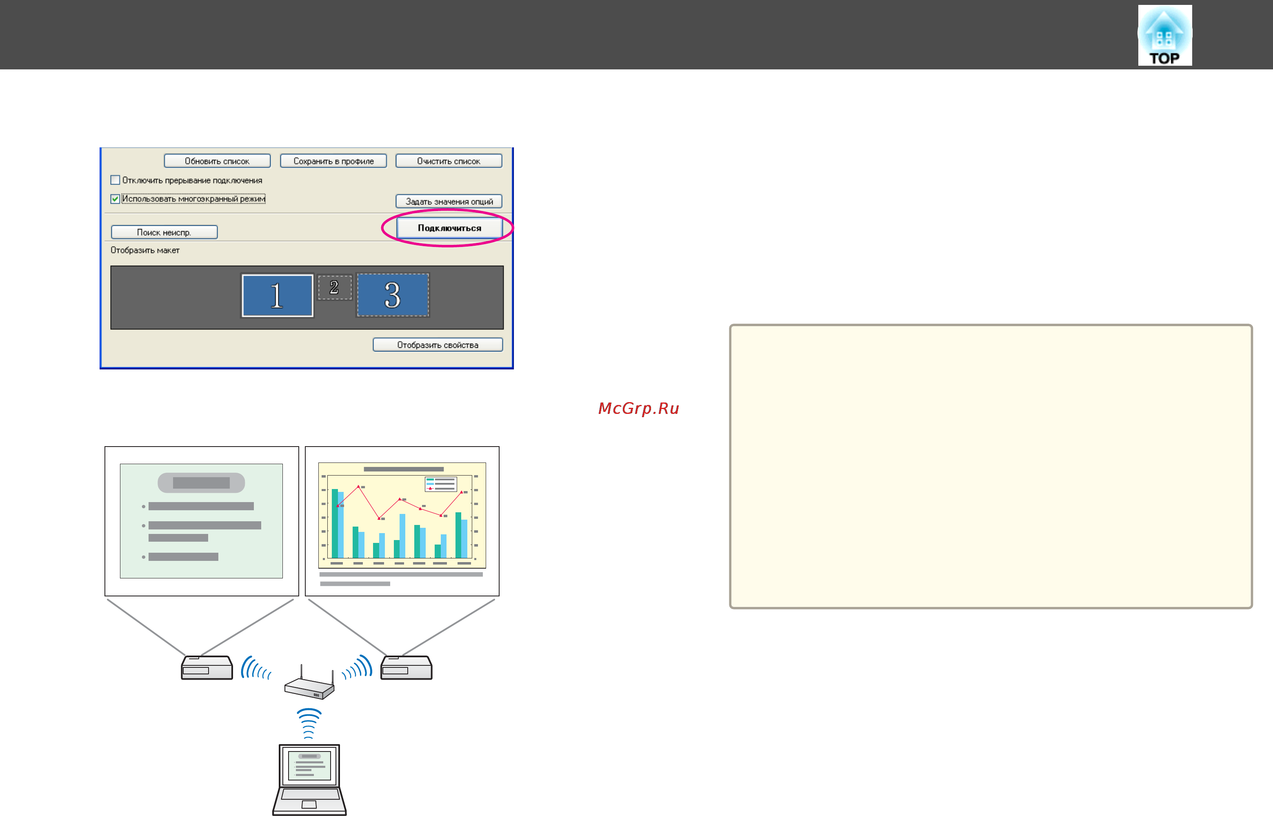Enable Отключить прерывание подключения checkbox
Image resolution: width=1273 pixels, height=816 pixels.
click(x=115, y=180)
